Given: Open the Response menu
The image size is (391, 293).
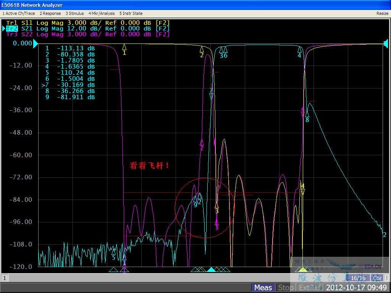Looking at the screenshot, I should pyautogui.click(x=50, y=13).
